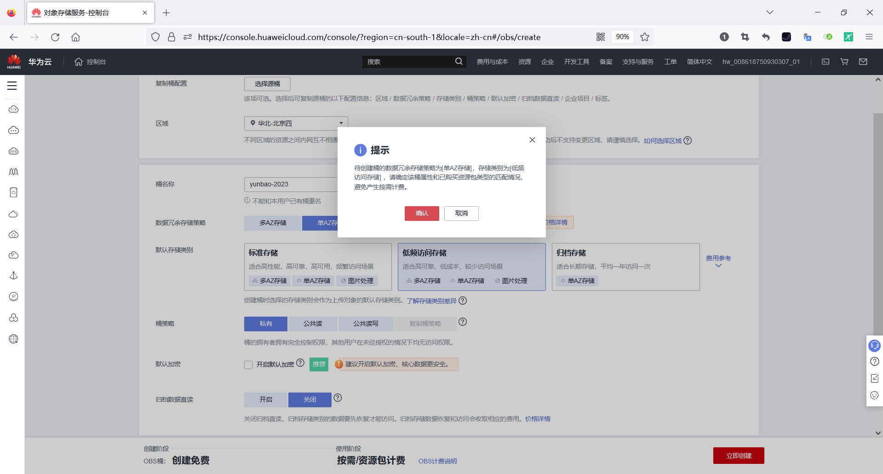The width and height of the screenshot is (883, 474).
Task: Click the customer service headset icon
Action: 874,345
